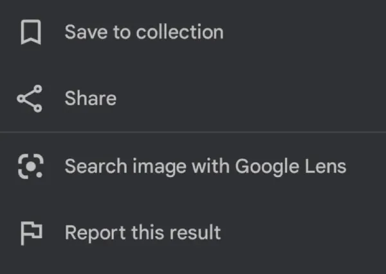Viewport: 386px width, 274px height.
Task: Click the report flag icon
Action: (30, 233)
